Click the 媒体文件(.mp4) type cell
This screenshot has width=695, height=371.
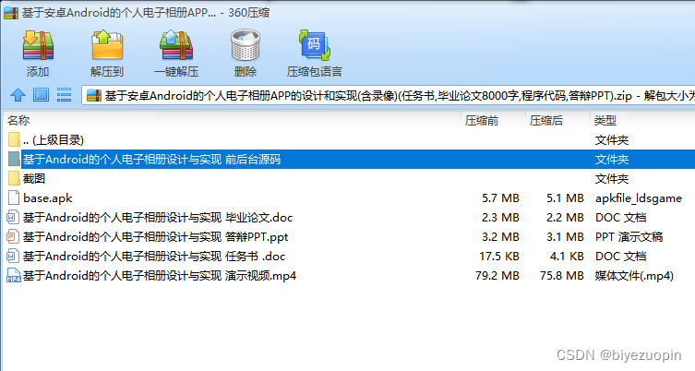tap(634, 276)
